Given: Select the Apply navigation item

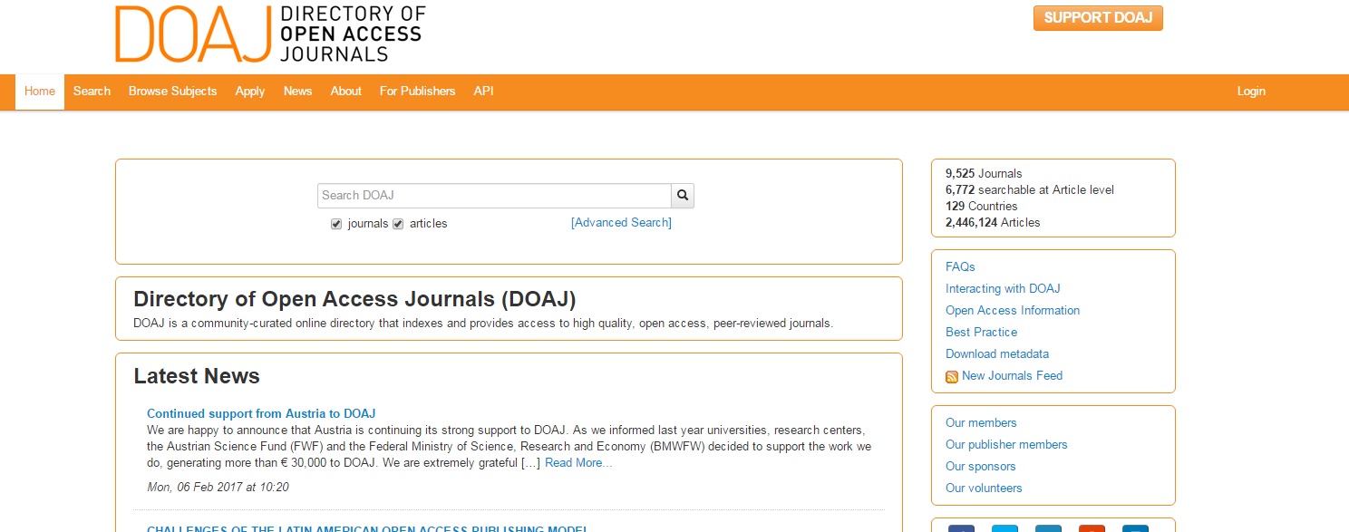Looking at the screenshot, I should [250, 92].
